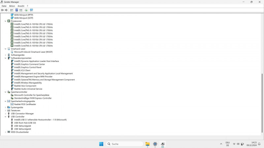Open the Ansicht menu
The height and width of the screenshot is (148, 264).
pos(21,6)
